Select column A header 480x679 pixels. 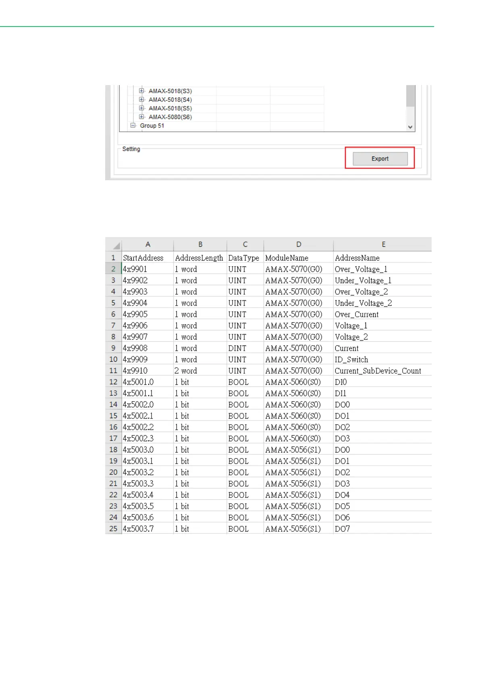pyautogui.click(x=148, y=244)
